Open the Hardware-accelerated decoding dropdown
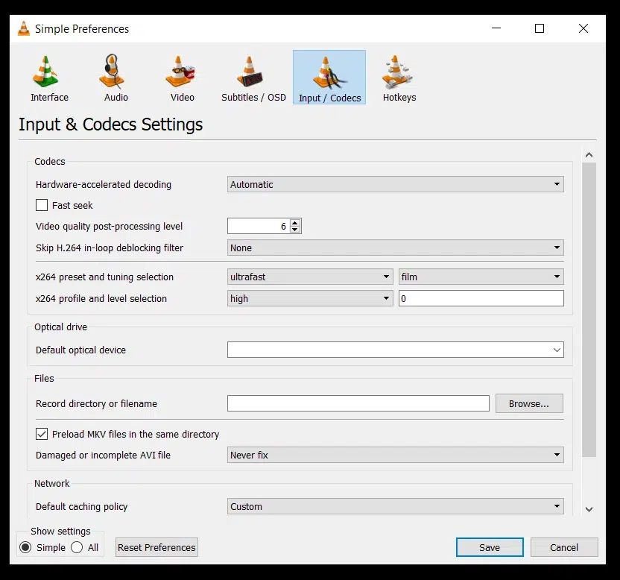Screen dimensions: 620x580 click(396, 184)
